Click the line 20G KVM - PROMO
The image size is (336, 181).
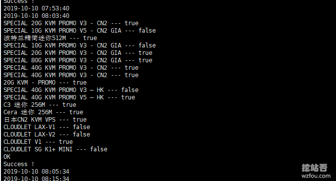click(45, 83)
